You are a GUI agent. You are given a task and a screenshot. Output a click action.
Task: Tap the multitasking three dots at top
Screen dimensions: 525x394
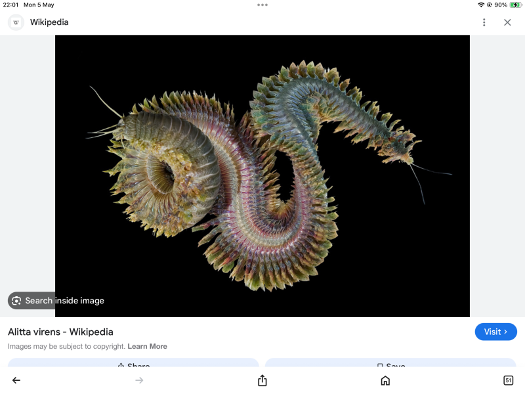(262, 5)
